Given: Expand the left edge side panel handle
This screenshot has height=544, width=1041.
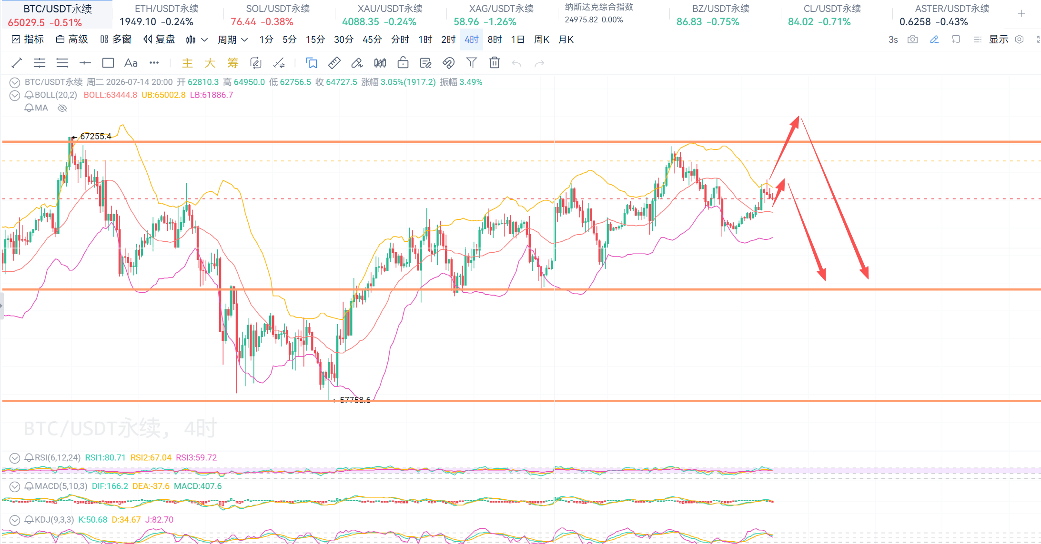Looking at the screenshot, I should coord(1,306).
